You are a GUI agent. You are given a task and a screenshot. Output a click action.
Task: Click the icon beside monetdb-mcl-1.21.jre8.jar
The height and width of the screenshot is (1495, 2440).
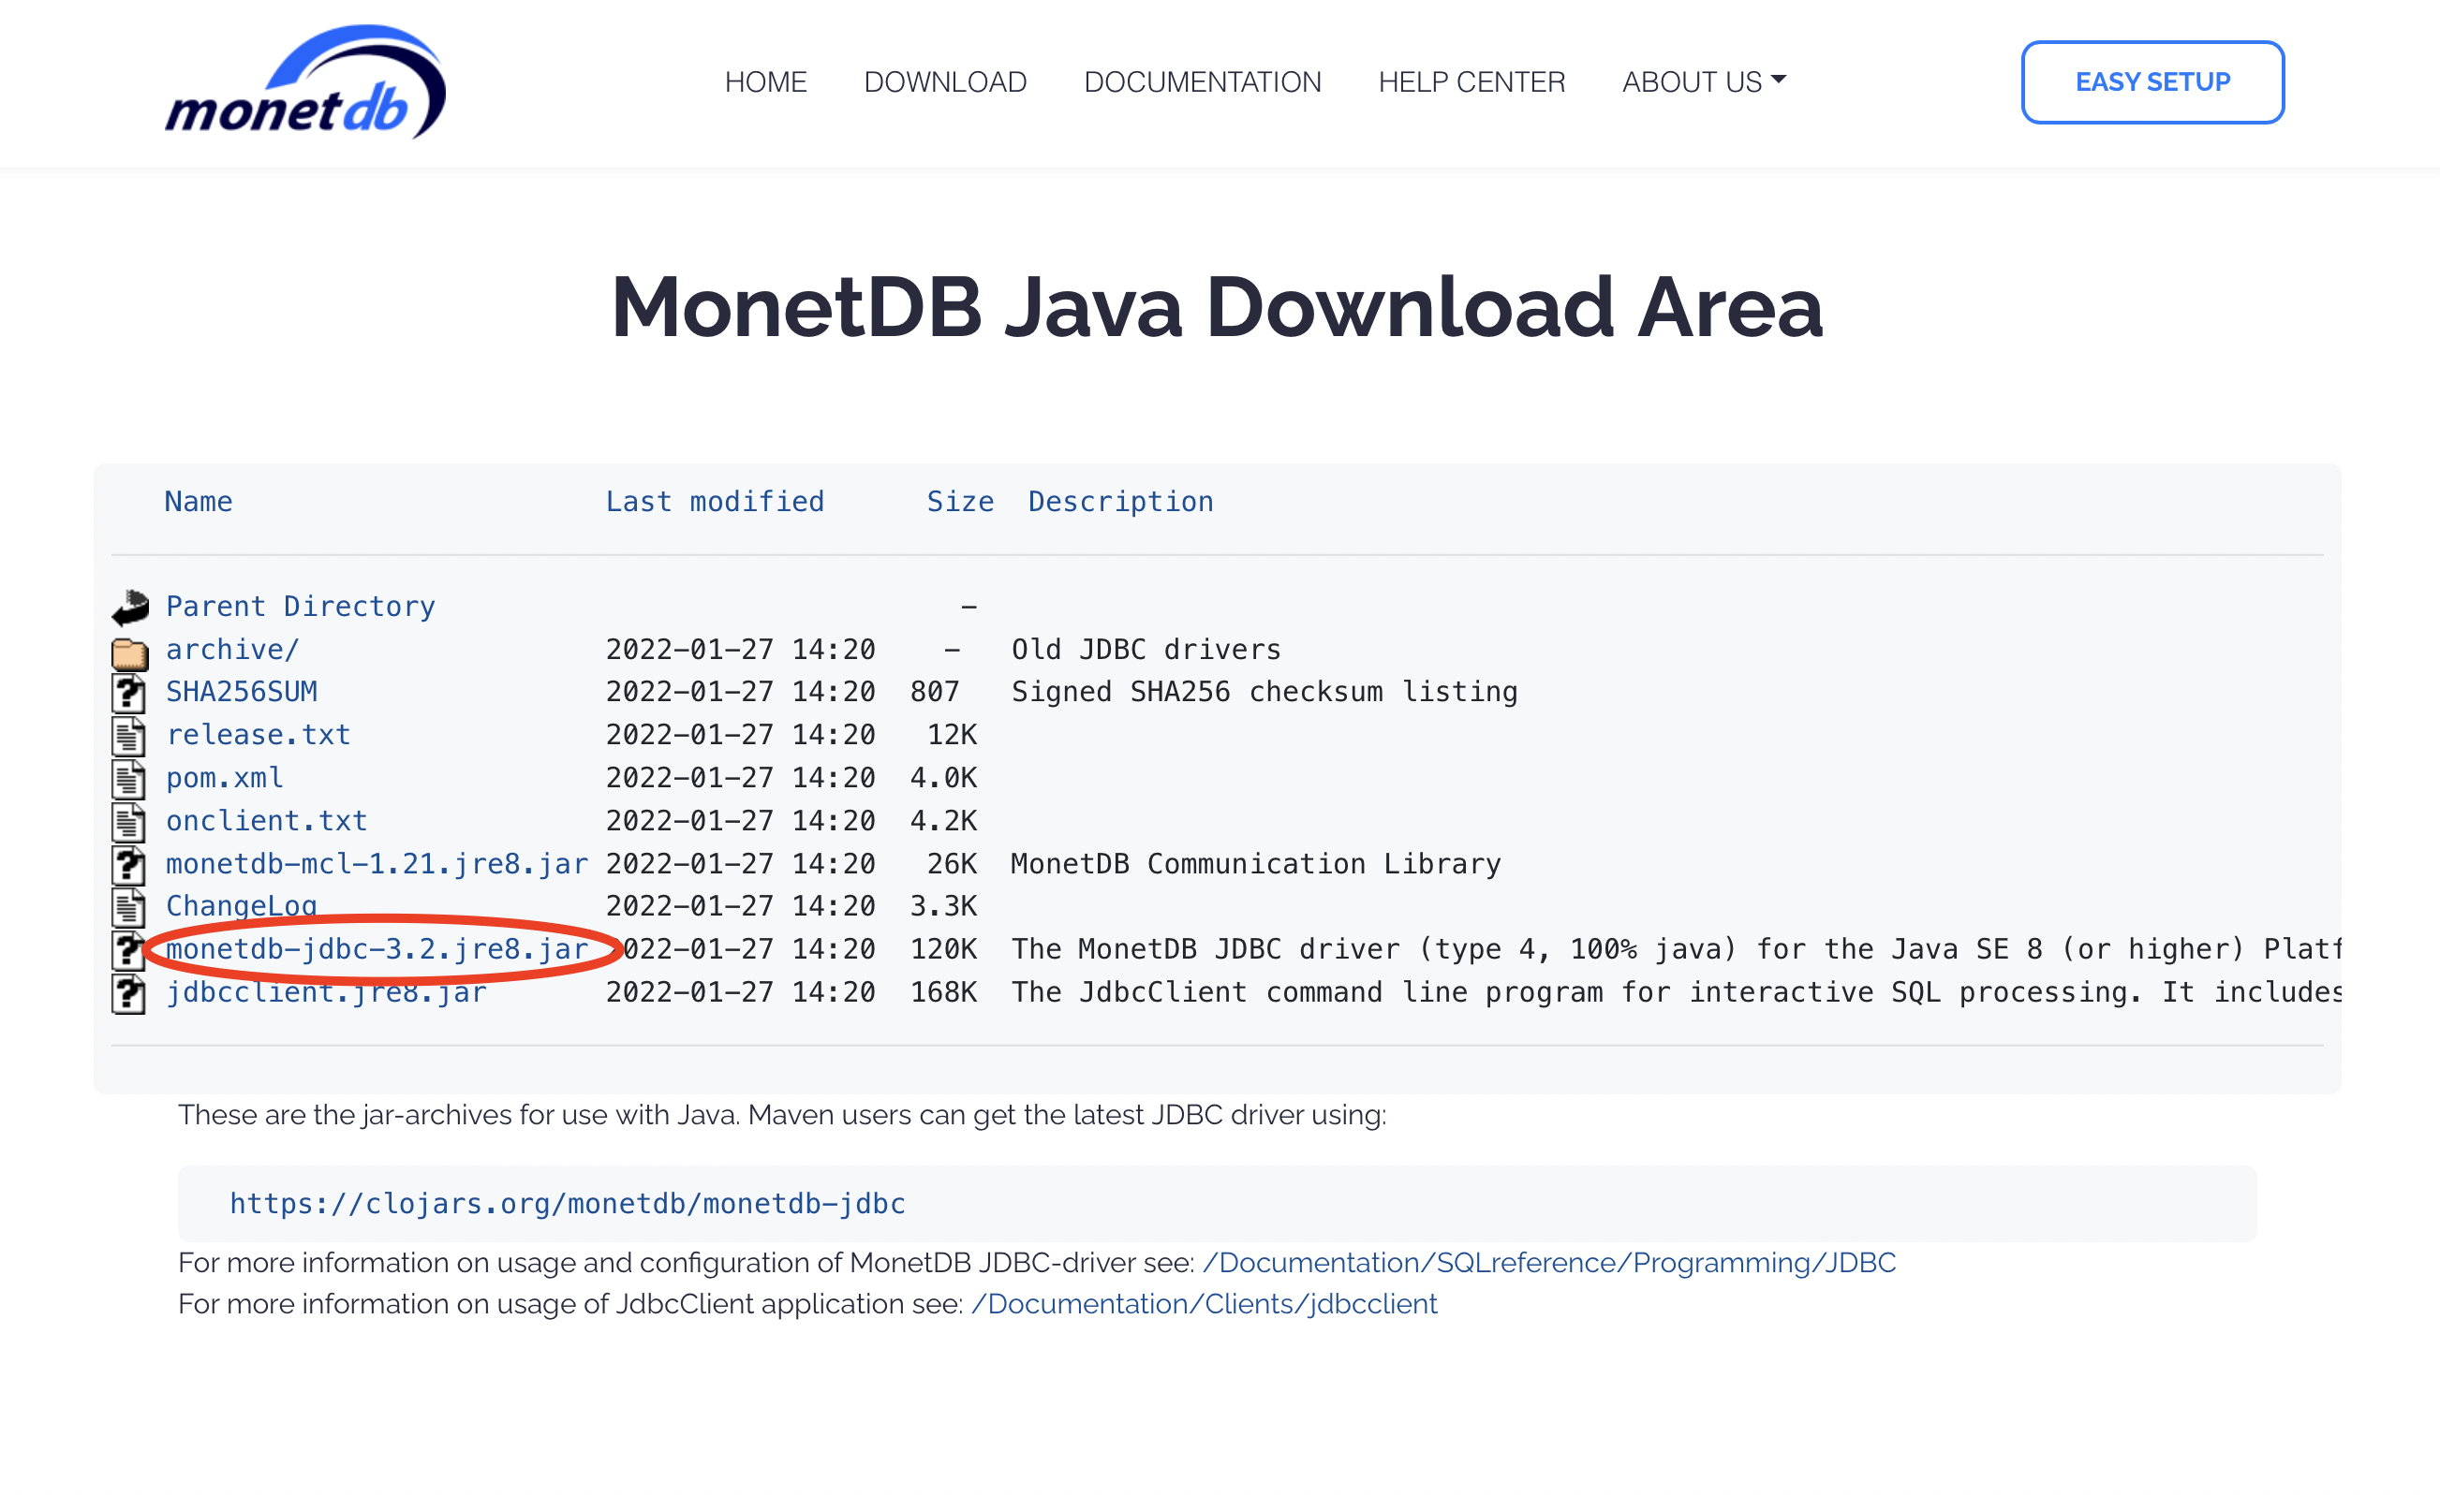(x=127, y=866)
